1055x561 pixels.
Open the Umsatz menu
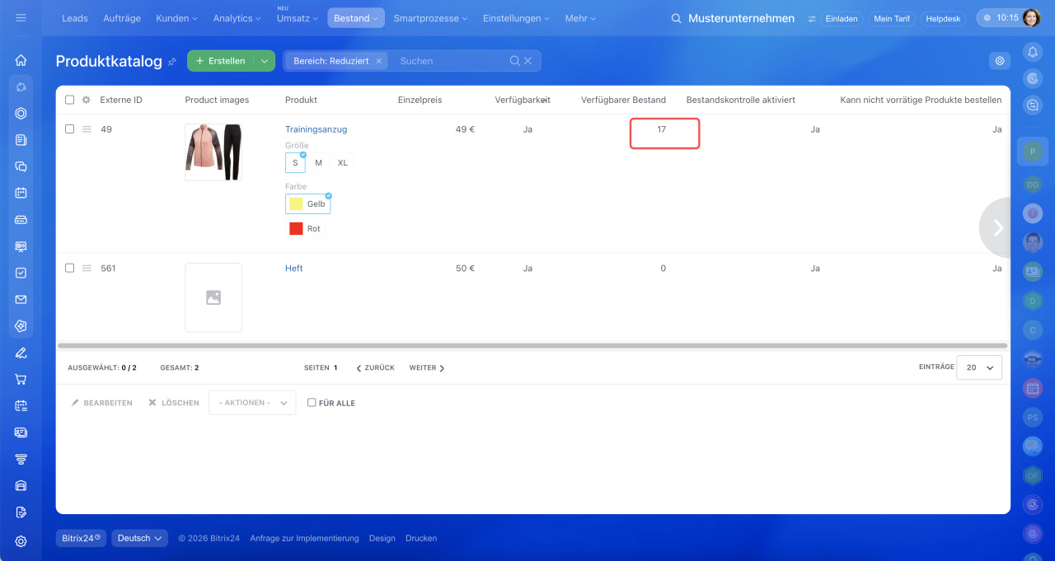(x=298, y=18)
